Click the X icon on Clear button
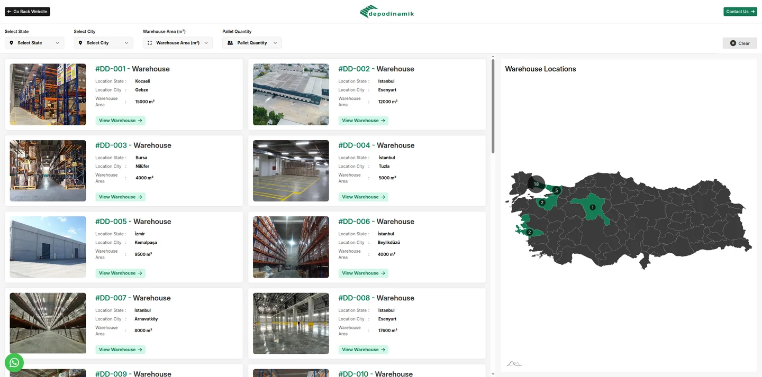 (733, 43)
